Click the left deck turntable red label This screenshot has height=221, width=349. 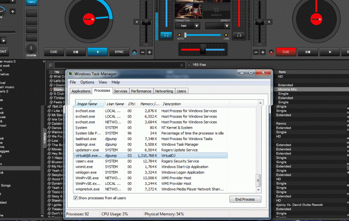tap(89, 19)
